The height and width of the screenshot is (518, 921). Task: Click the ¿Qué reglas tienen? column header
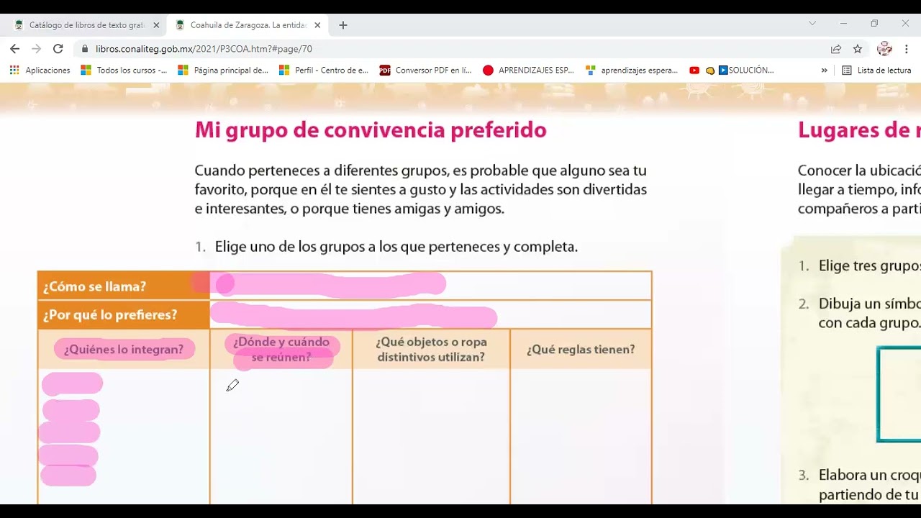pos(581,350)
